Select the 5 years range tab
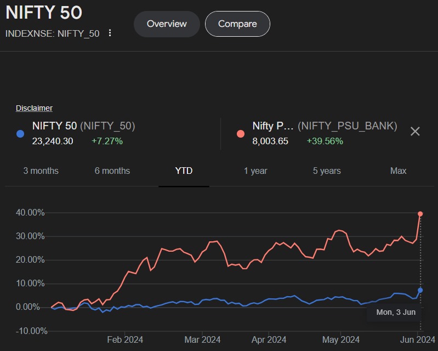The width and height of the screenshot is (438, 351). (327, 171)
